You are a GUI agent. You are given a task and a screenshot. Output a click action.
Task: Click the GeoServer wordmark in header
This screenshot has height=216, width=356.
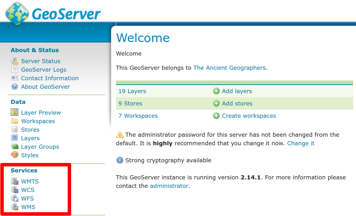[66, 14]
